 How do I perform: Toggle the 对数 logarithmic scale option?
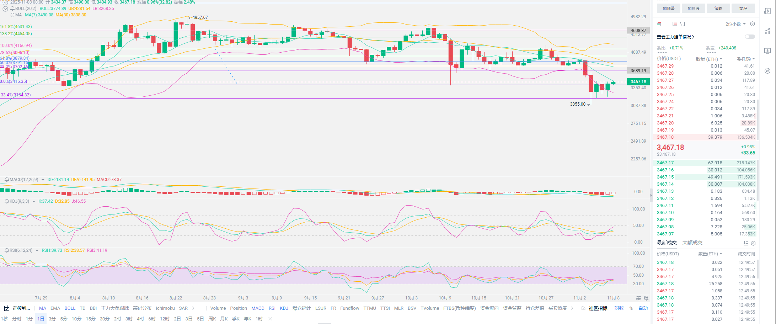(x=619, y=308)
